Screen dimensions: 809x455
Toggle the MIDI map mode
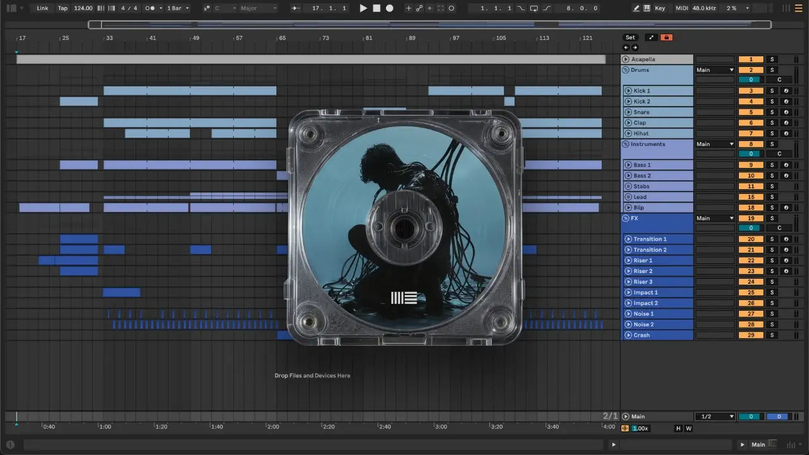click(681, 8)
